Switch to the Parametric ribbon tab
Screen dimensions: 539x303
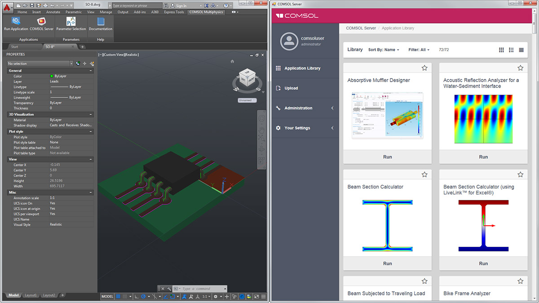(74, 12)
